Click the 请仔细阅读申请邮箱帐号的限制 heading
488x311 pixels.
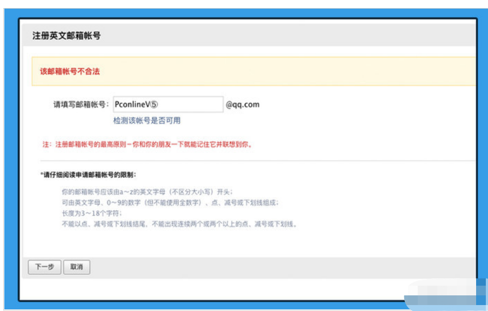coord(89,175)
